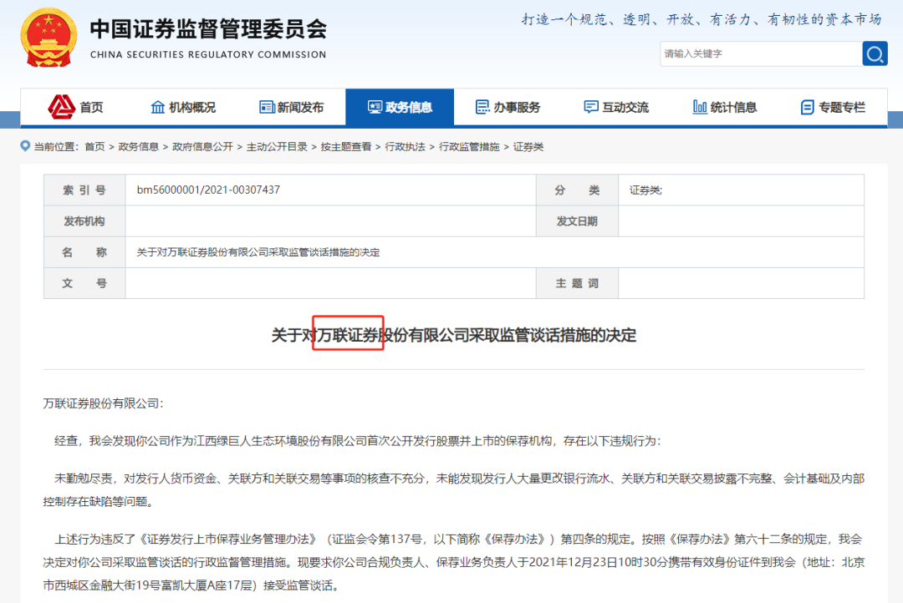Open the 互动交流 navigation tab
903x603 pixels.
(x=616, y=107)
